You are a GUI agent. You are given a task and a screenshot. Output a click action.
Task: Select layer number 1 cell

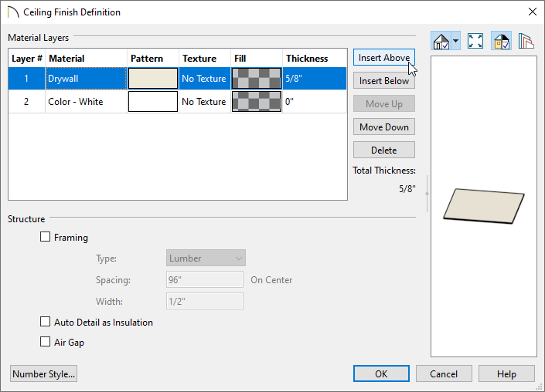pos(26,79)
